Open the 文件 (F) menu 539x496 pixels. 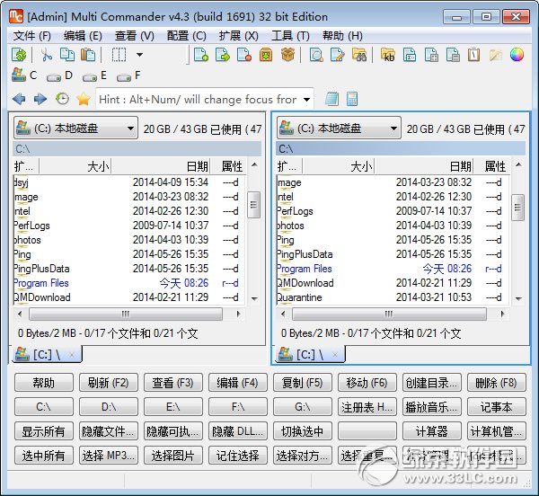(32, 36)
